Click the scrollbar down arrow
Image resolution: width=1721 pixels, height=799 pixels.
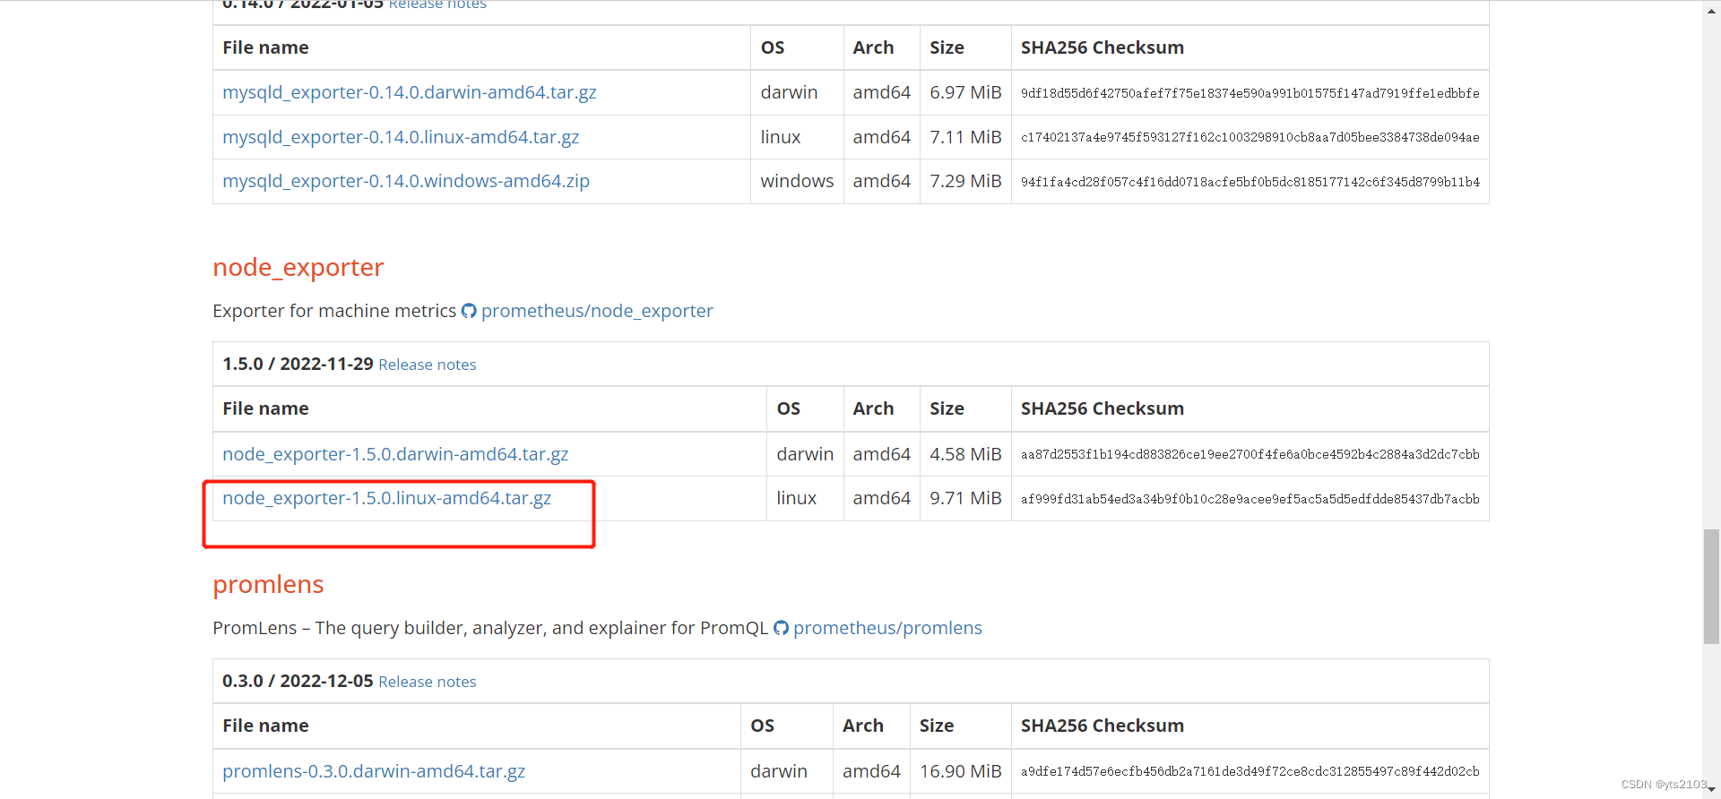click(1711, 790)
